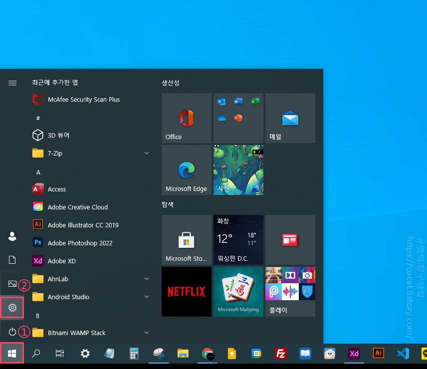Expand the Bitnami WAMP Stack chevron
The height and width of the screenshot is (369, 427).
pos(147,333)
